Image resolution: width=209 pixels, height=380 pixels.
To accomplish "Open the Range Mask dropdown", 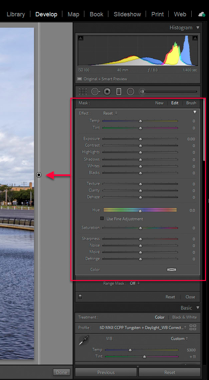I will coord(135,283).
